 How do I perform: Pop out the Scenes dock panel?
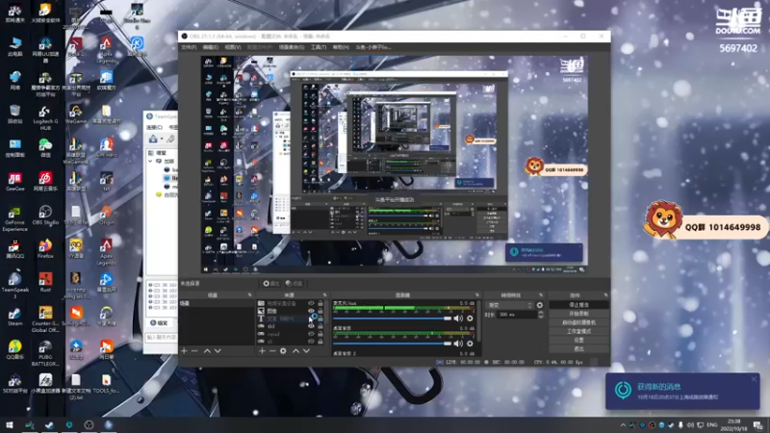[249, 295]
